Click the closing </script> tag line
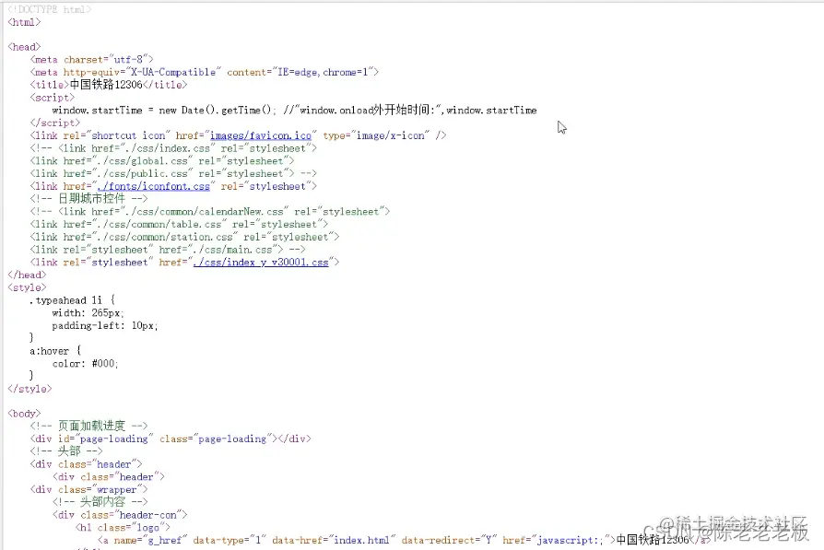 click(x=54, y=123)
